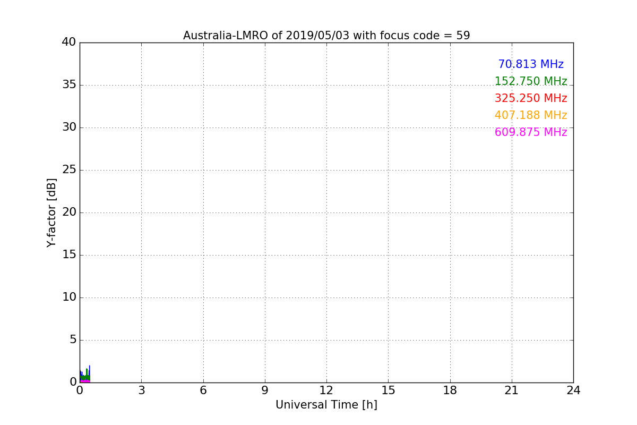Select the '70.813 MHz' blue legend label

[x=531, y=64]
